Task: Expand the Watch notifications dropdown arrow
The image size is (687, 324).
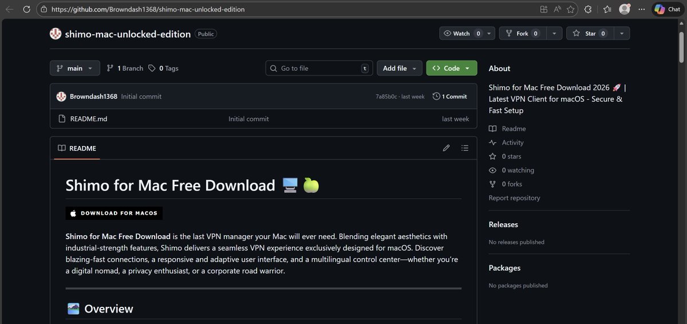Action: pos(489,34)
